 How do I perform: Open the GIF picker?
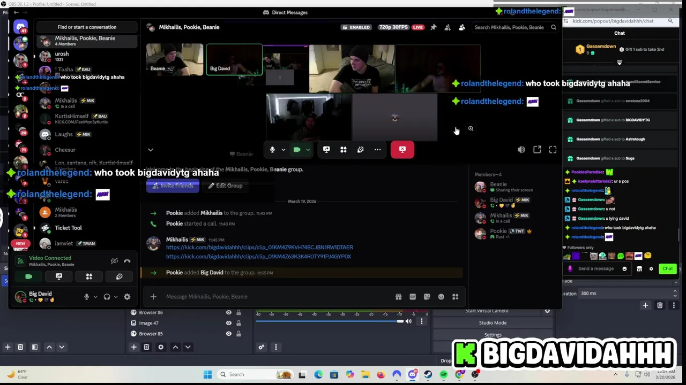(x=413, y=297)
